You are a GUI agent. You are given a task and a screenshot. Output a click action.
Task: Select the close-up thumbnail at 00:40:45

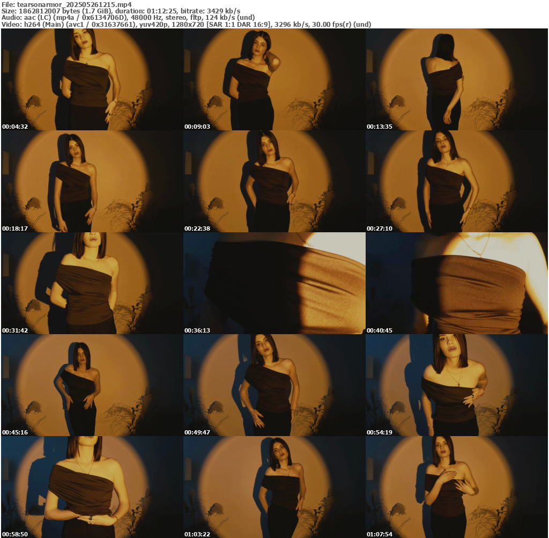pos(457,283)
